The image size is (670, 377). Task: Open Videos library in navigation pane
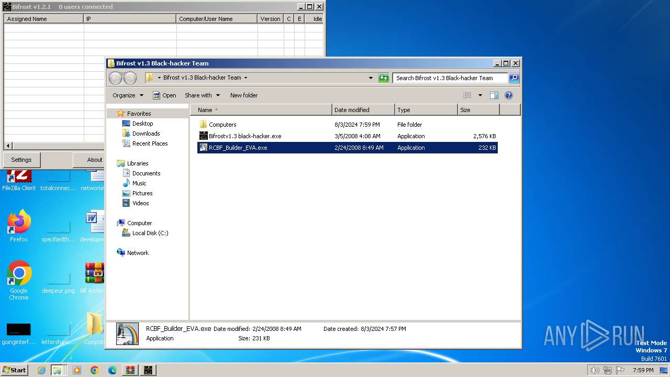[140, 203]
